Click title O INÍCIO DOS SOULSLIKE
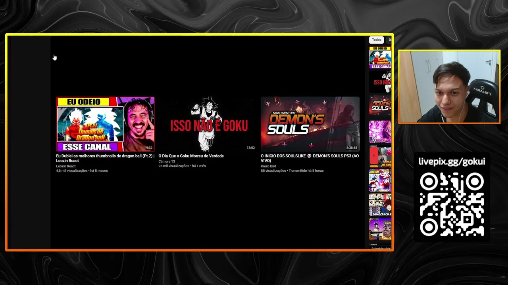Viewport: 508px width, 285px height. [310, 158]
